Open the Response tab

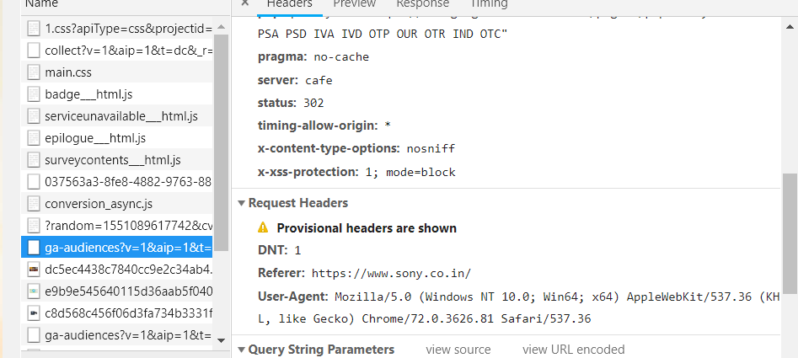click(422, 4)
